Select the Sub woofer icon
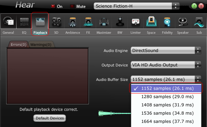 pyautogui.click(x=199, y=22)
